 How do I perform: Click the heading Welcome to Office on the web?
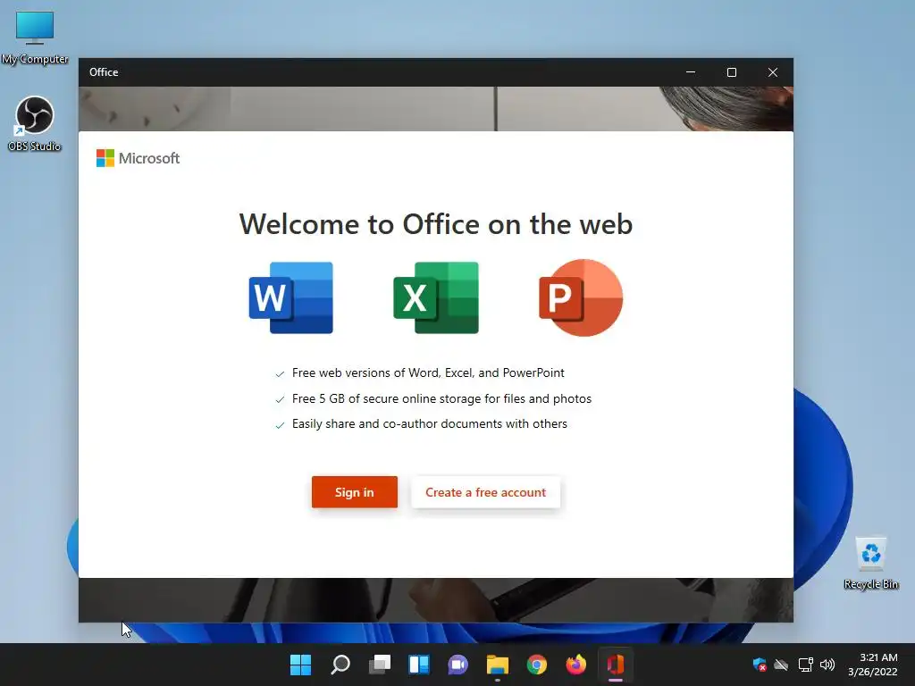436,224
